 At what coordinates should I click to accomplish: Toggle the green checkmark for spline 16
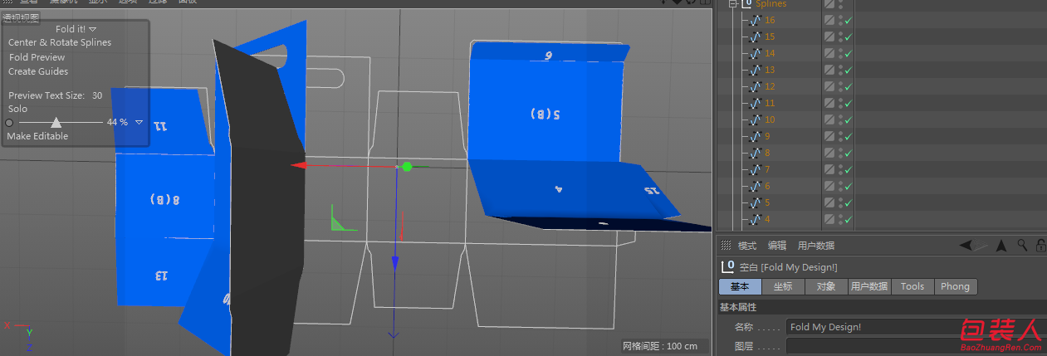[849, 21]
